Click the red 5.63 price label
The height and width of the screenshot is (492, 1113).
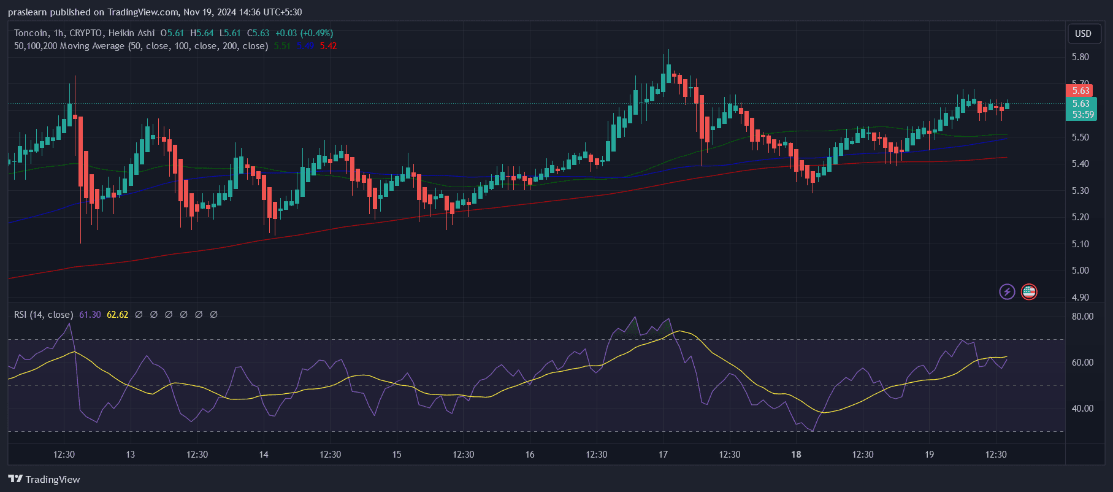click(x=1080, y=91)
